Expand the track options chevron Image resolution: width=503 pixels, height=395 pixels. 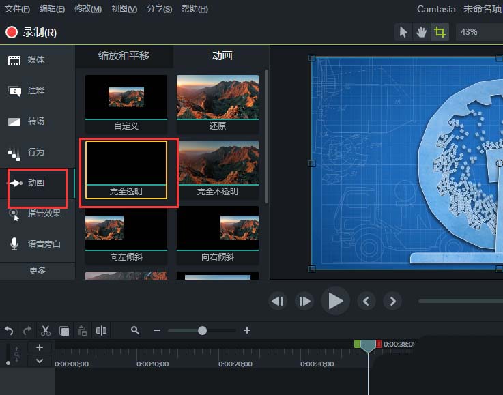click(x=40, y=361)
